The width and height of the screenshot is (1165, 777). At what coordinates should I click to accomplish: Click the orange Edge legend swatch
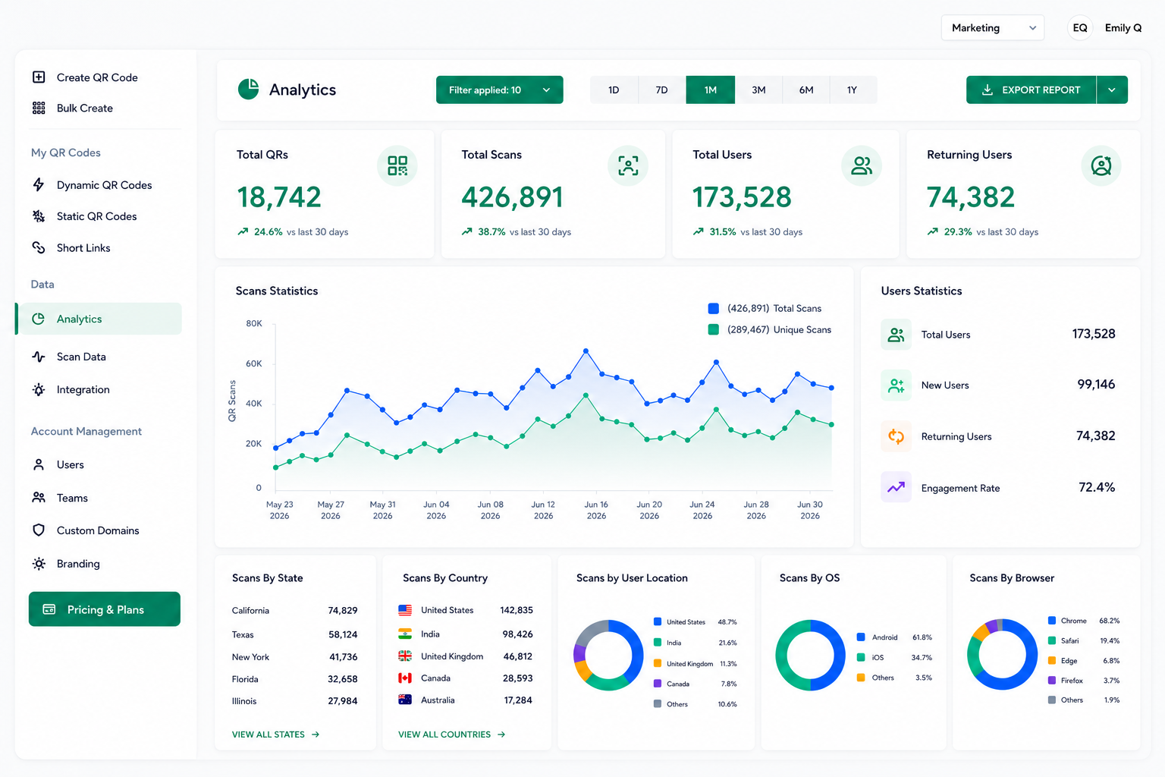pyautogui.click(x=1052, y=661)
